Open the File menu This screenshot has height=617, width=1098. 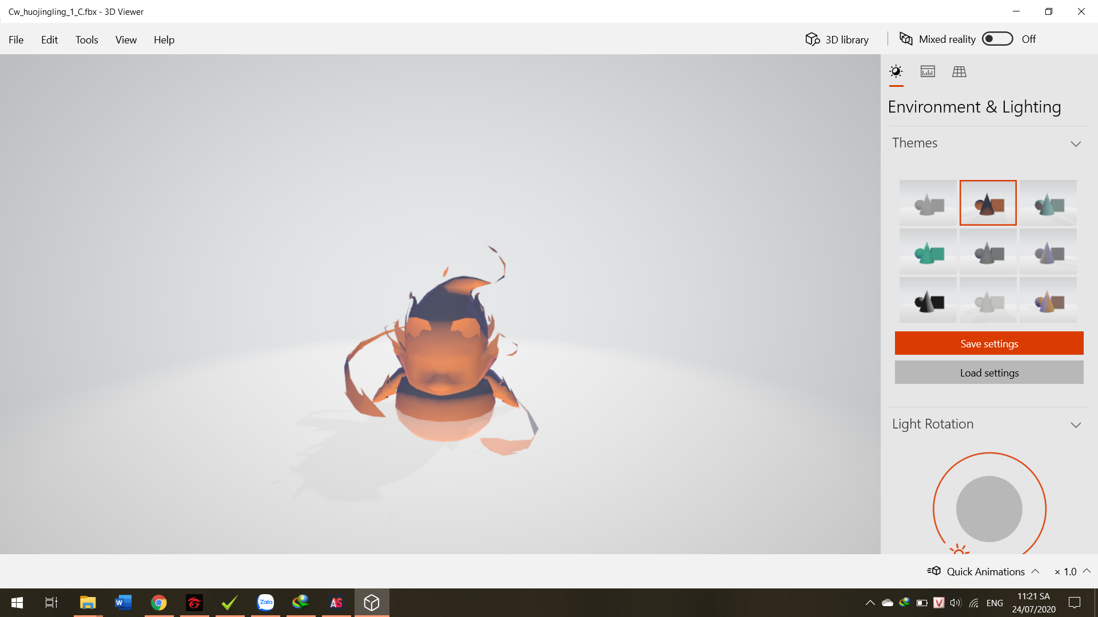click(16, 39)
